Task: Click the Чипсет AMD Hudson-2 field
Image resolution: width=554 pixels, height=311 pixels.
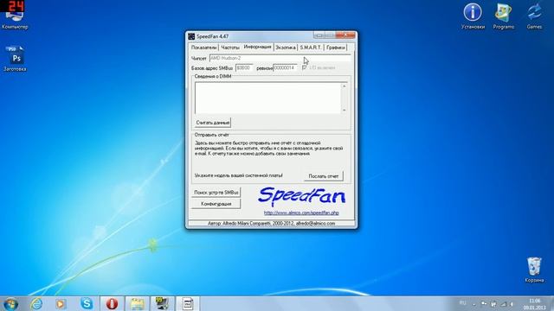Action: click(280, 58)
